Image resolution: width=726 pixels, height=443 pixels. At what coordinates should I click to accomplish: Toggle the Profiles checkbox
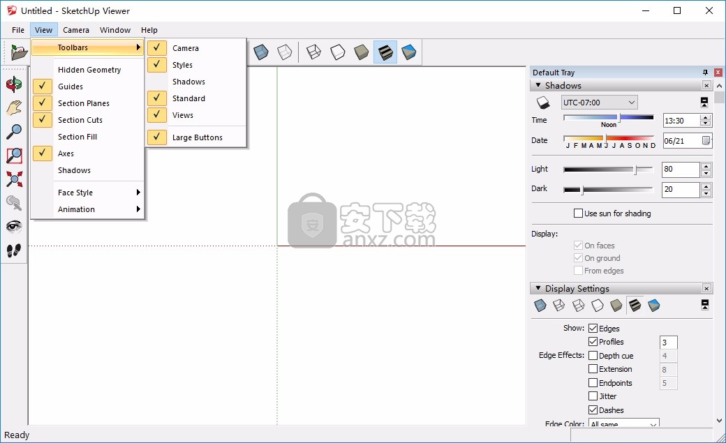593,342
